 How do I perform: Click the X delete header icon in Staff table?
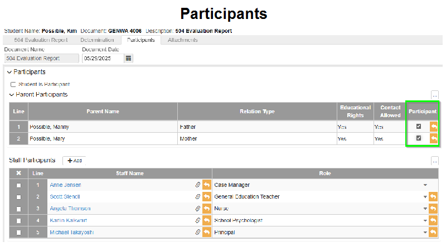click(19, 173)
